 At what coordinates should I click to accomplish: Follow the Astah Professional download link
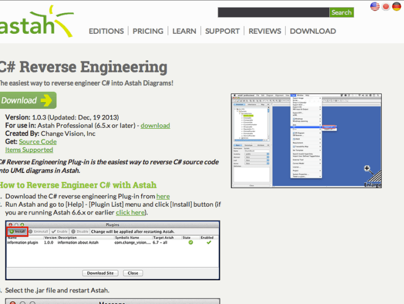[156, 125]
